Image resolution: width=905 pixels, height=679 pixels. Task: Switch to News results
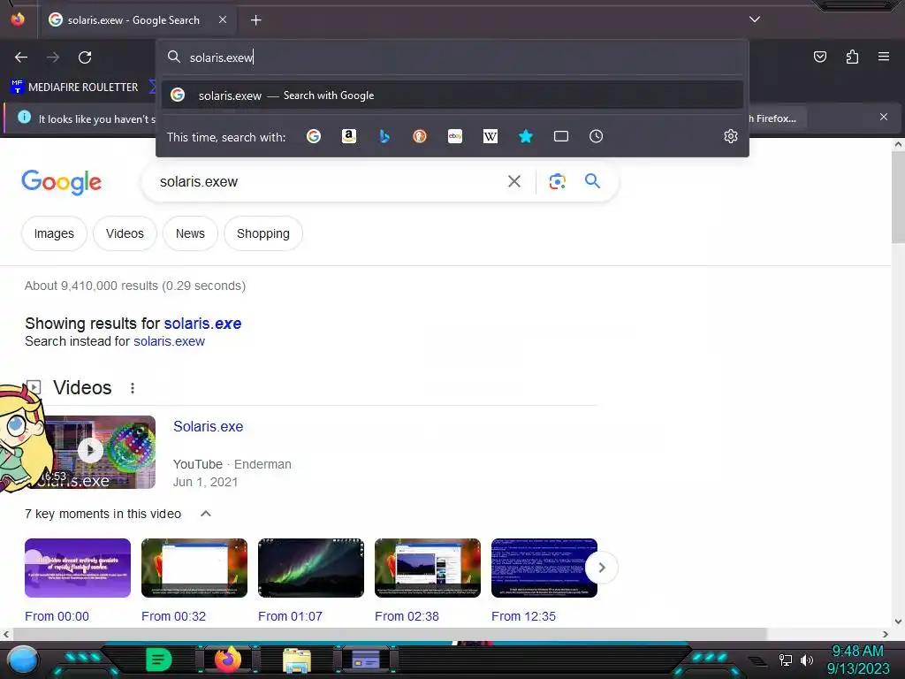(191, 233)
